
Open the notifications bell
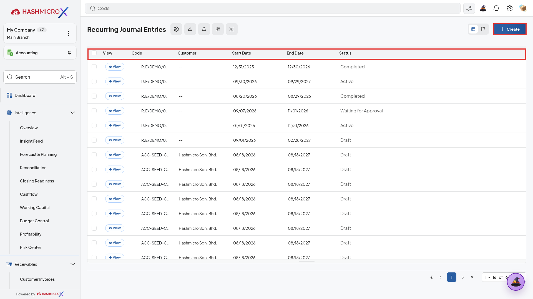point(496,8)
